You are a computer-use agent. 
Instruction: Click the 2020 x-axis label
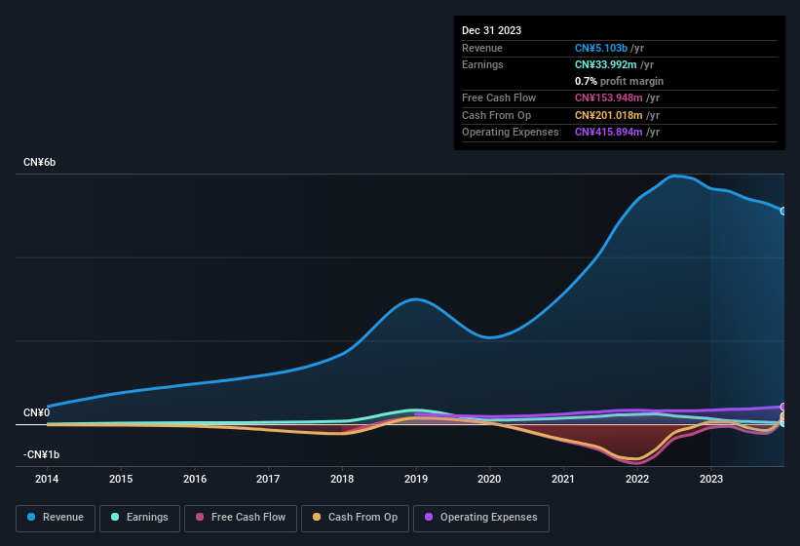click(489, 479)
